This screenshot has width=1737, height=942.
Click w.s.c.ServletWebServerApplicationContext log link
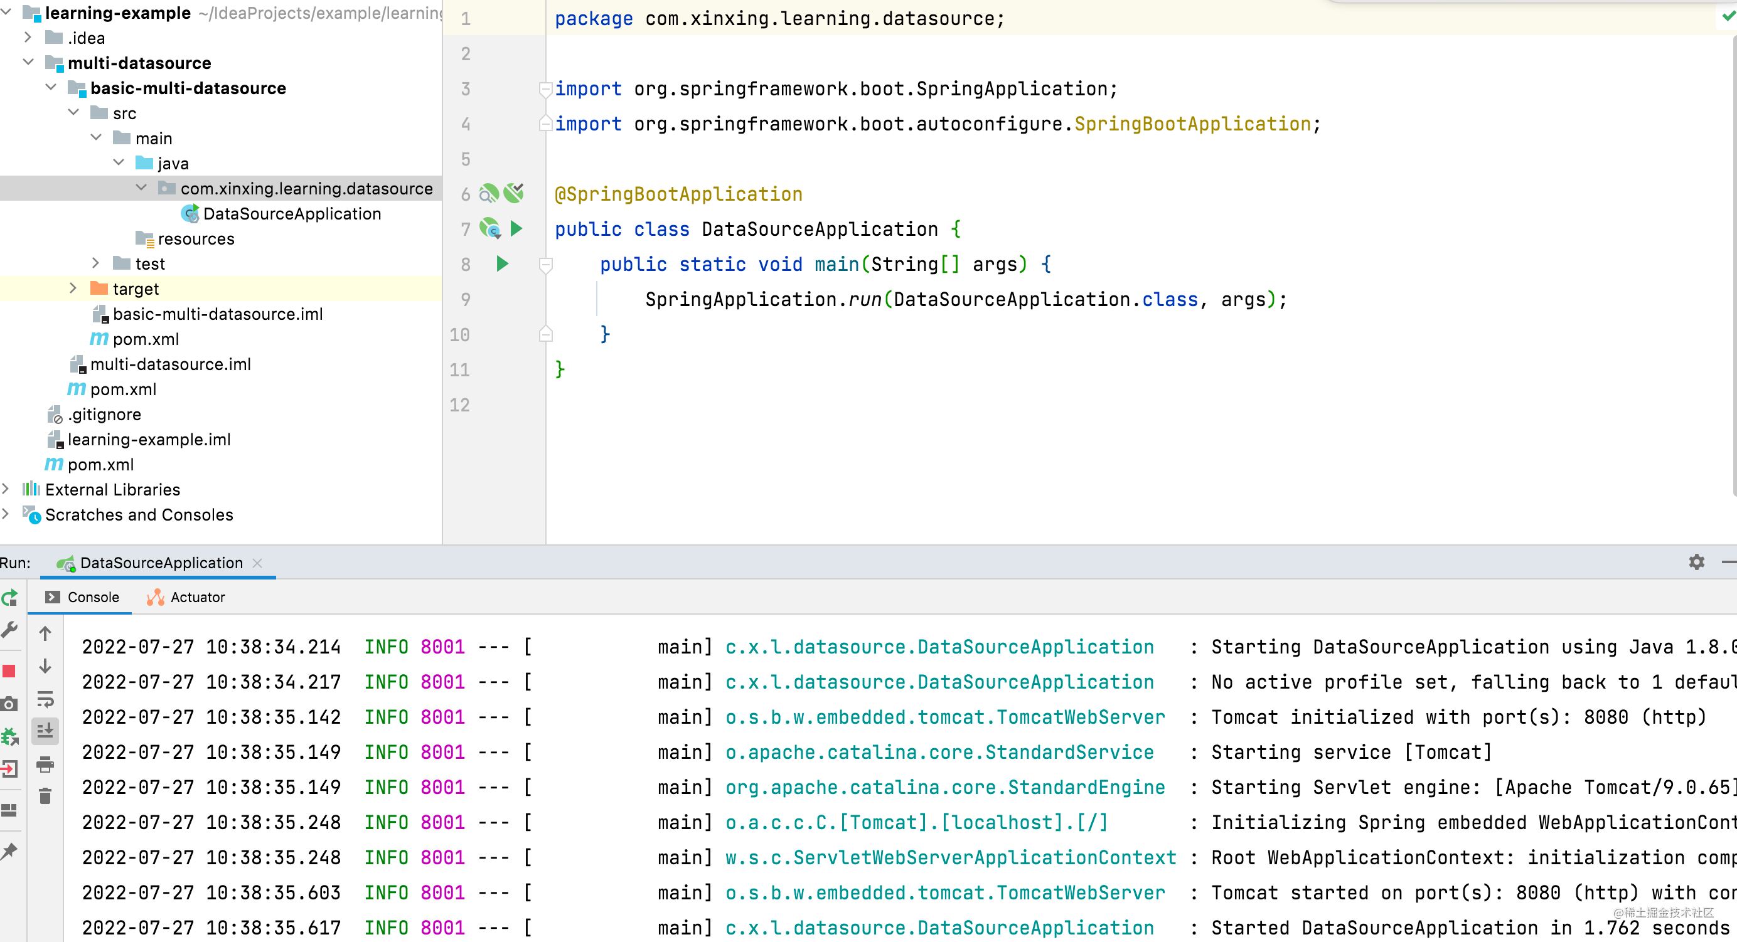951,857
